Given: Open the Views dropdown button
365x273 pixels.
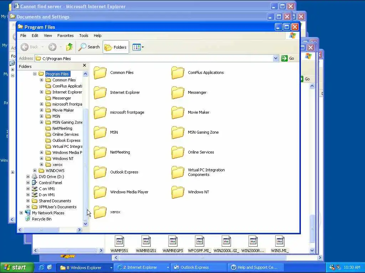Looking at the screenshot, I should (138, 47).
